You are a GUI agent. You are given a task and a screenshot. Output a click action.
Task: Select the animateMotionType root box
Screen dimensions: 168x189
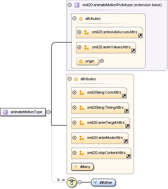23,112
